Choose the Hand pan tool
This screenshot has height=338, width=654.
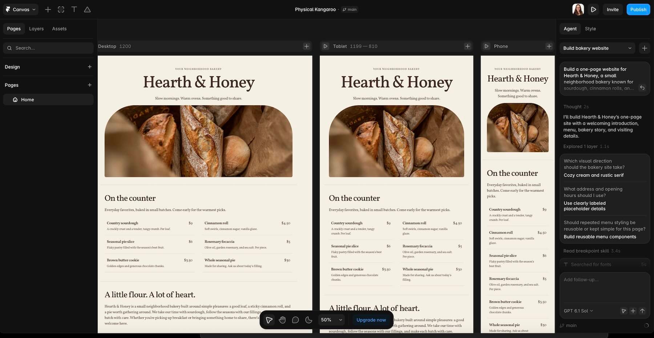click(x=282, y=320)
